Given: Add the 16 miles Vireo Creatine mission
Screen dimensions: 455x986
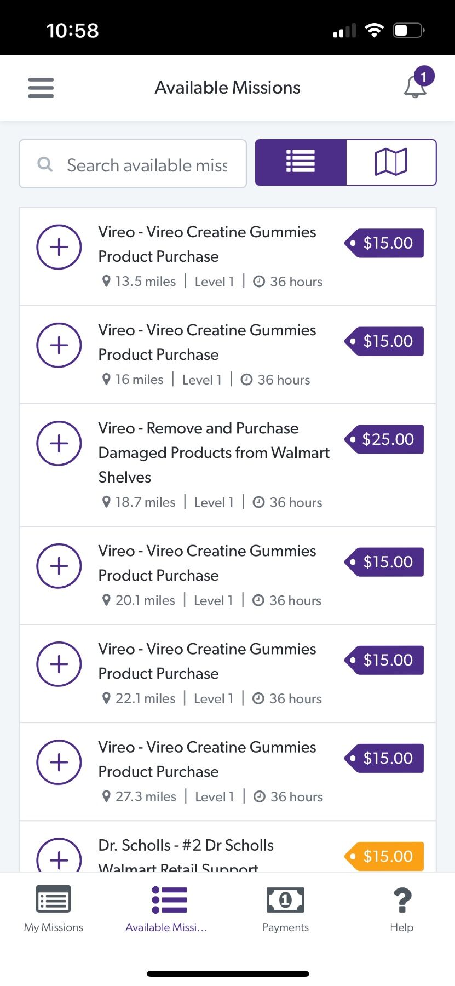Looking at the screenshot, I should [59, 345].
